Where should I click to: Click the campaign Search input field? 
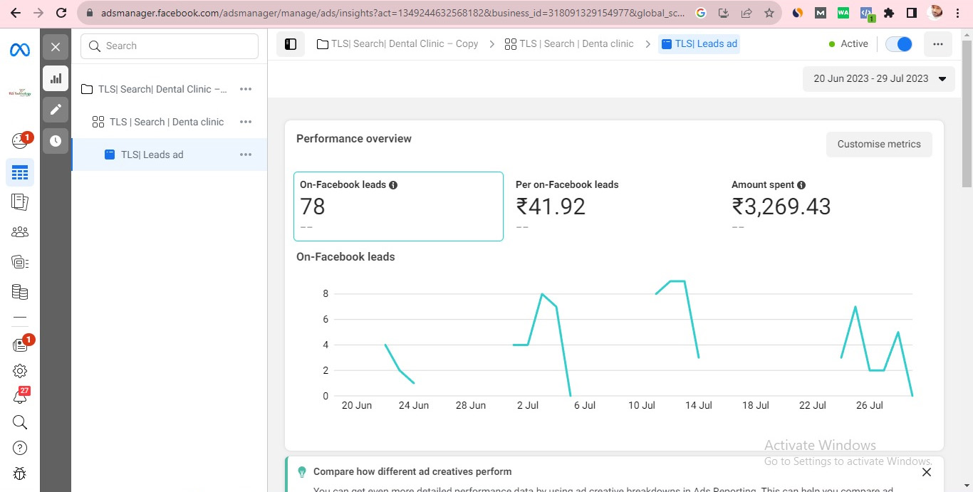pos(170,46)
